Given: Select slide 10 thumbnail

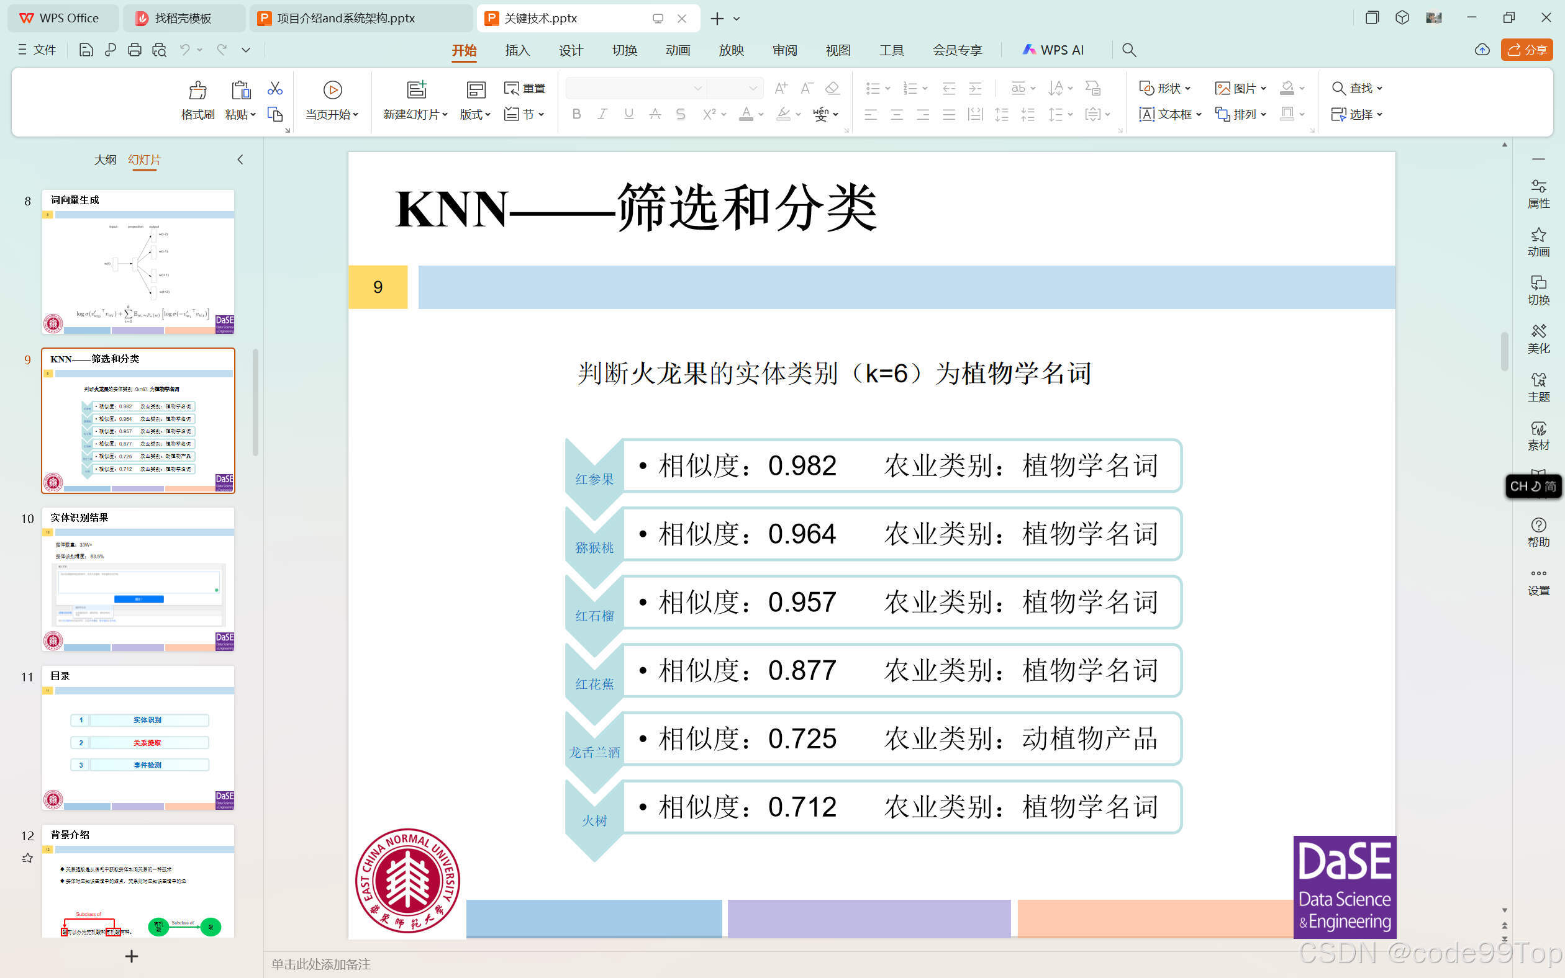Looking at the screenshot, I should coord(138,579).
